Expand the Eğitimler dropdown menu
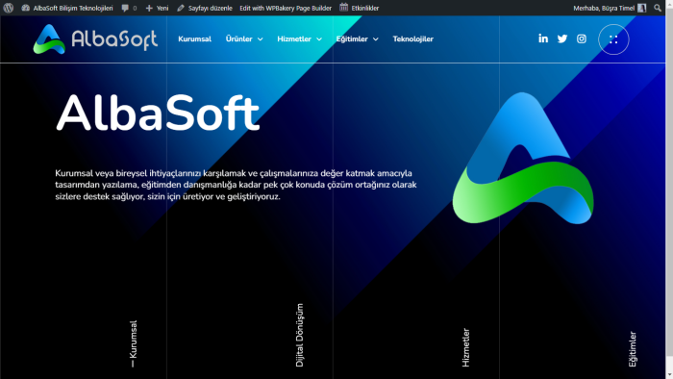Image resolution: width=673 pixels, height=379 pixels. (x=357, y=39)
